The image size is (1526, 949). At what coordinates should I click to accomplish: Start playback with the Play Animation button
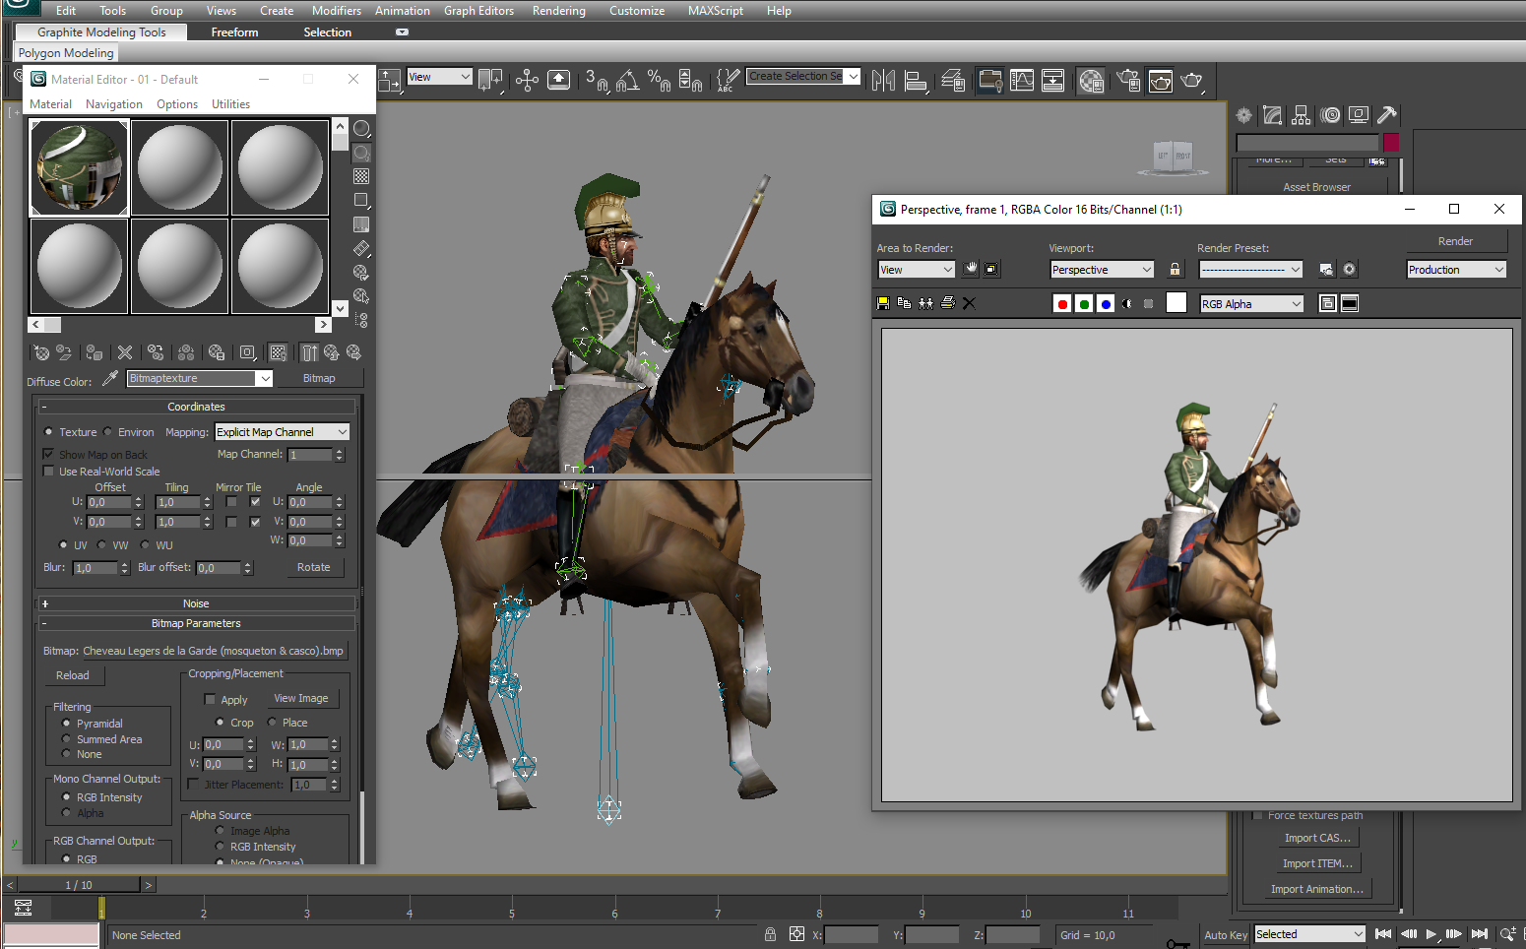click(x=1431, y=934)
